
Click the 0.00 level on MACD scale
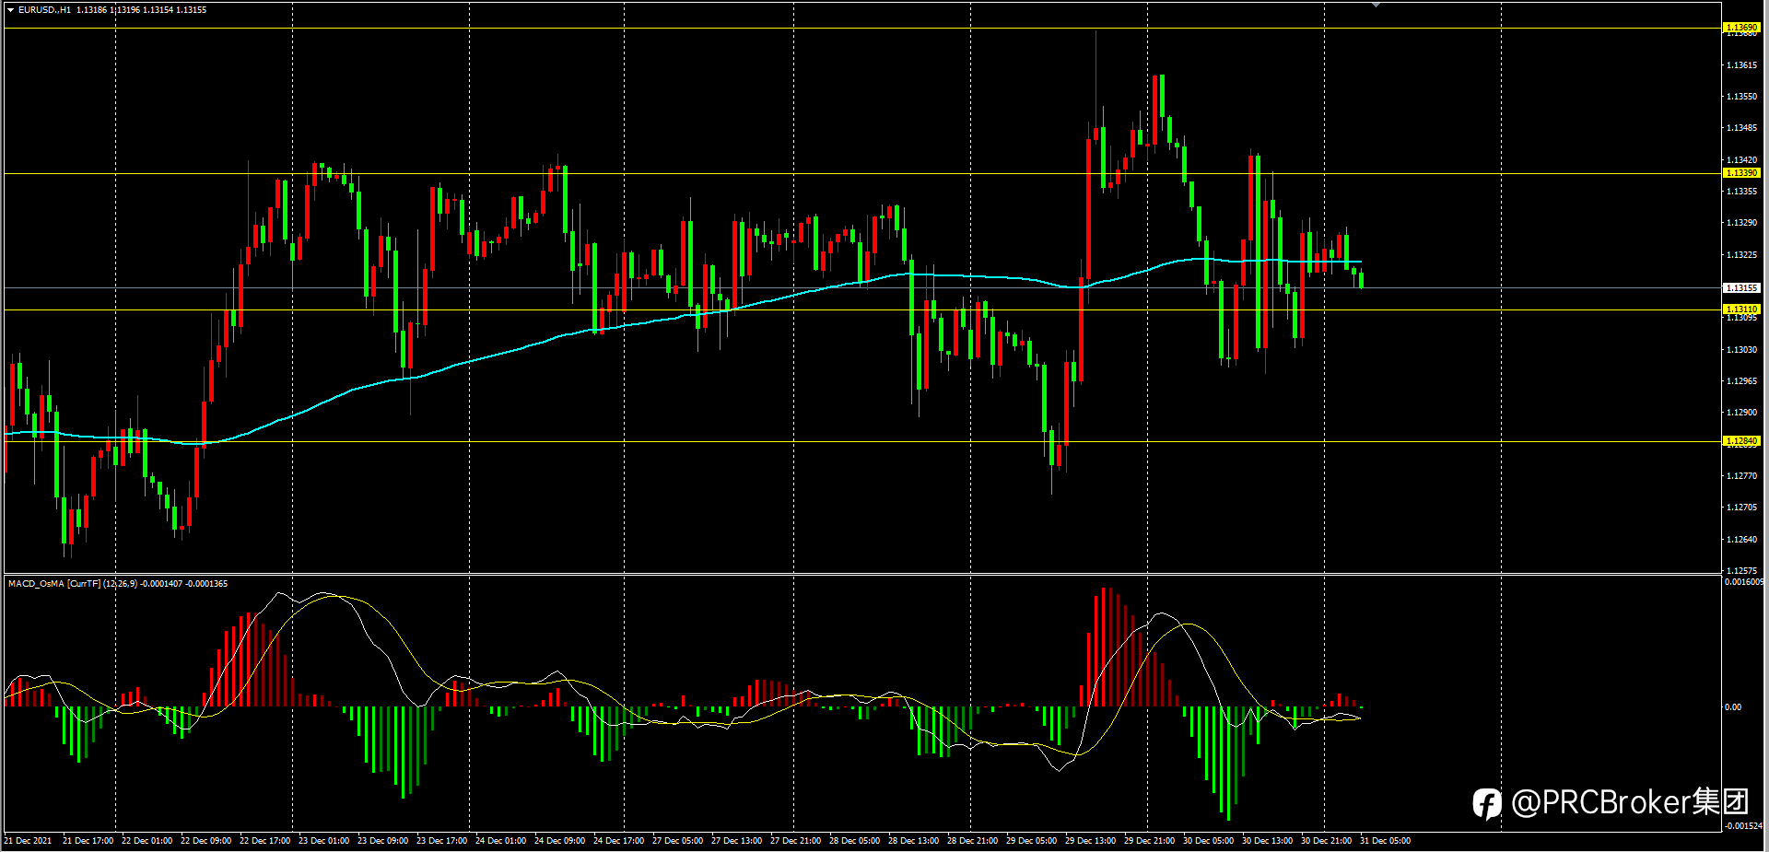[x=1733, y=707]
